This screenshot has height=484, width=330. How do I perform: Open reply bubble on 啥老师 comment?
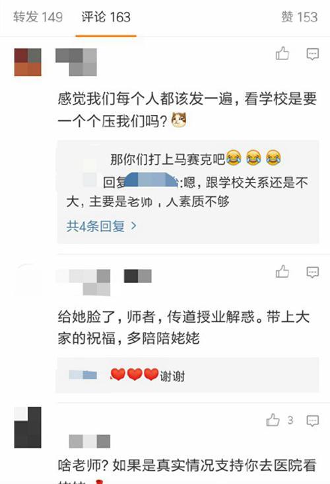(x=312, y=421)
